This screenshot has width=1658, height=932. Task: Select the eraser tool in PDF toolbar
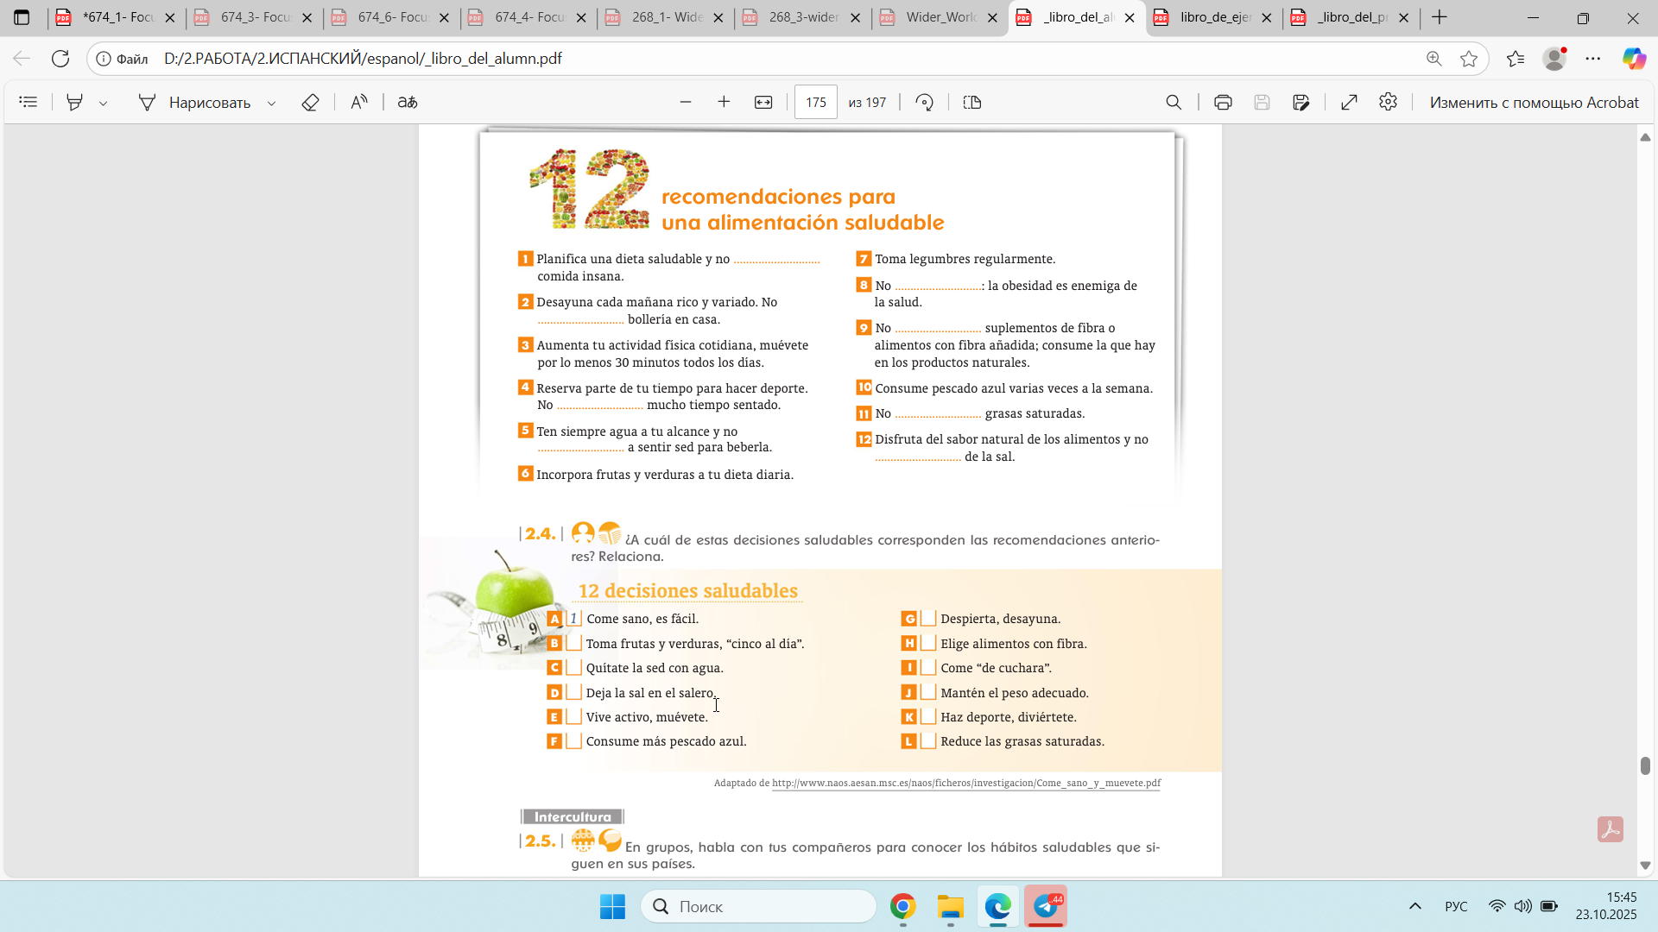pyautogui.click(x=310, y=102)
